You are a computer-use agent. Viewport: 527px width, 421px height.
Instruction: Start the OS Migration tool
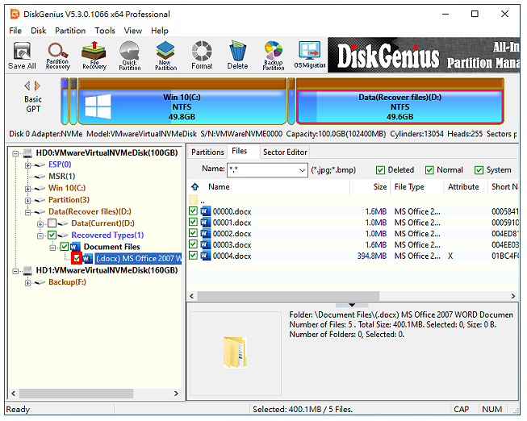(310, 56)
